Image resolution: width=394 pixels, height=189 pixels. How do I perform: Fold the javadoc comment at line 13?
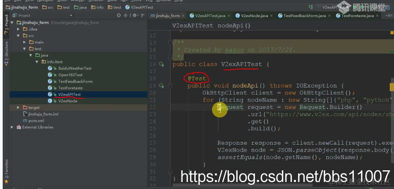(170, 43)
